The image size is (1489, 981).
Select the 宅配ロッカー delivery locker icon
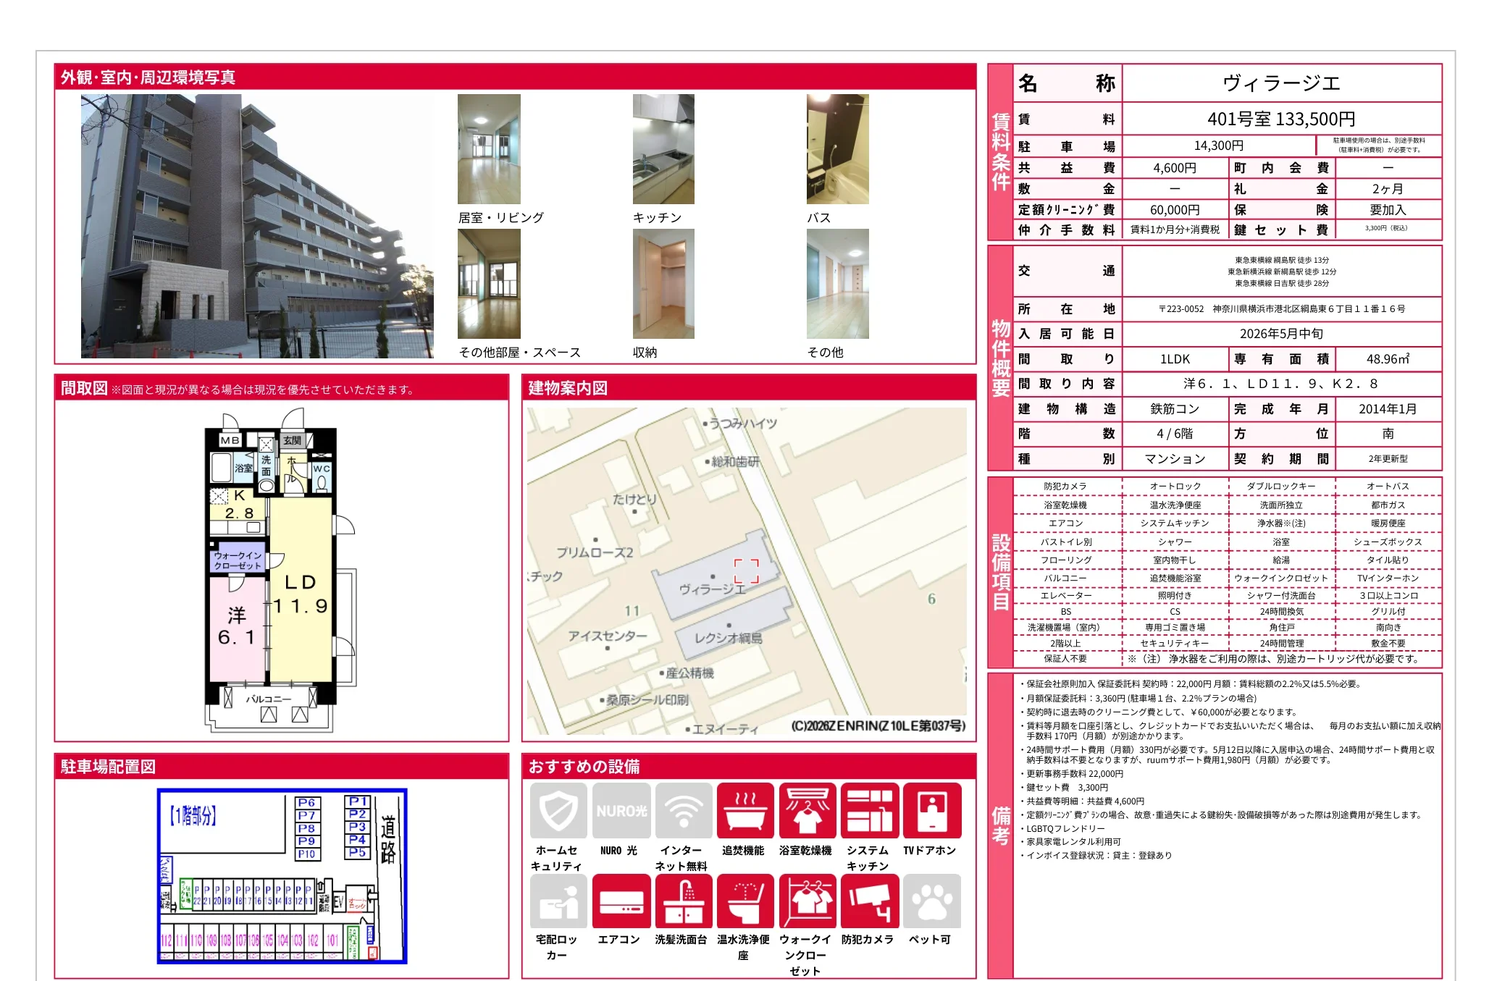click(558, 901)
